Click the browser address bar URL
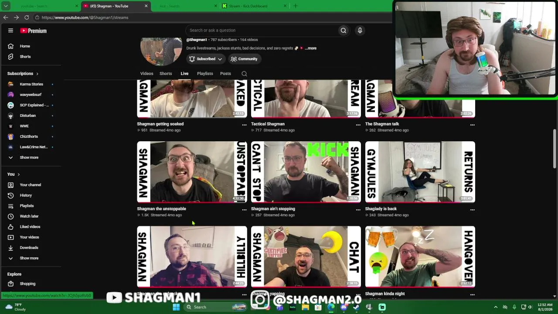This screenshot has height=314, width=558. point(85,17)
